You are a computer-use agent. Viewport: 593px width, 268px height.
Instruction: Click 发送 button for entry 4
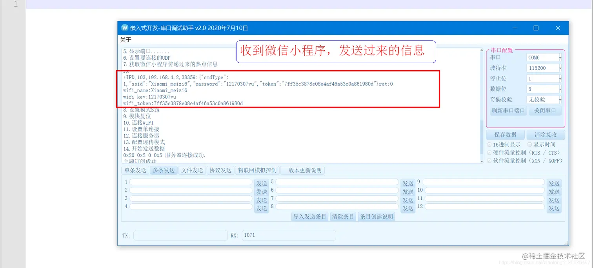click(262, 208)
